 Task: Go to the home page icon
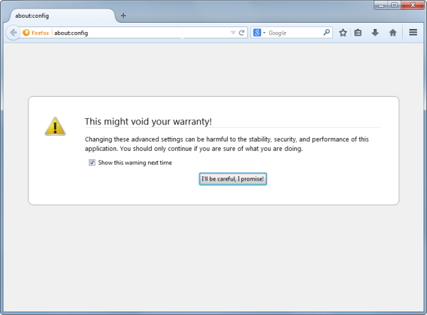click(393, 33)
